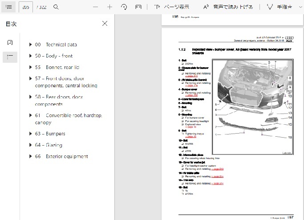
Task: Select the outline list icon in sidebar
Action: point(10,57)
